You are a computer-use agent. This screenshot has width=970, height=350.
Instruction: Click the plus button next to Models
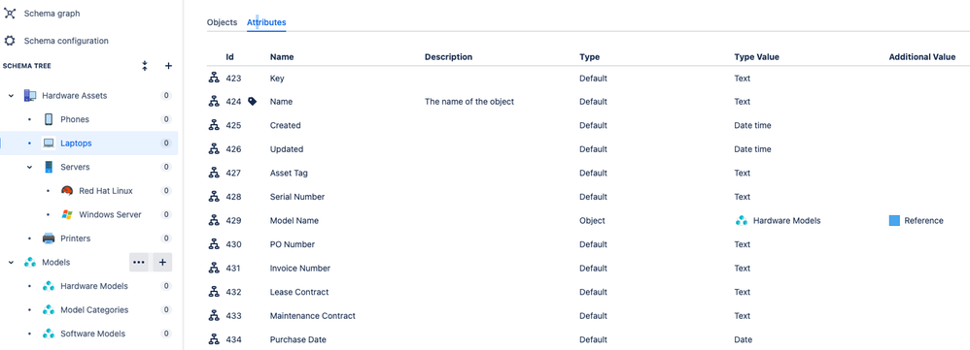pyautogui.click(x=162, y=263)
